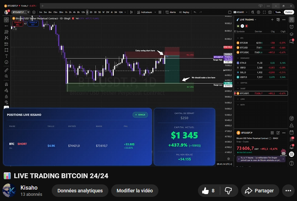This screenshot has height=201, width=297.
Task: Undo the last chart action
Action: [195, 12]
